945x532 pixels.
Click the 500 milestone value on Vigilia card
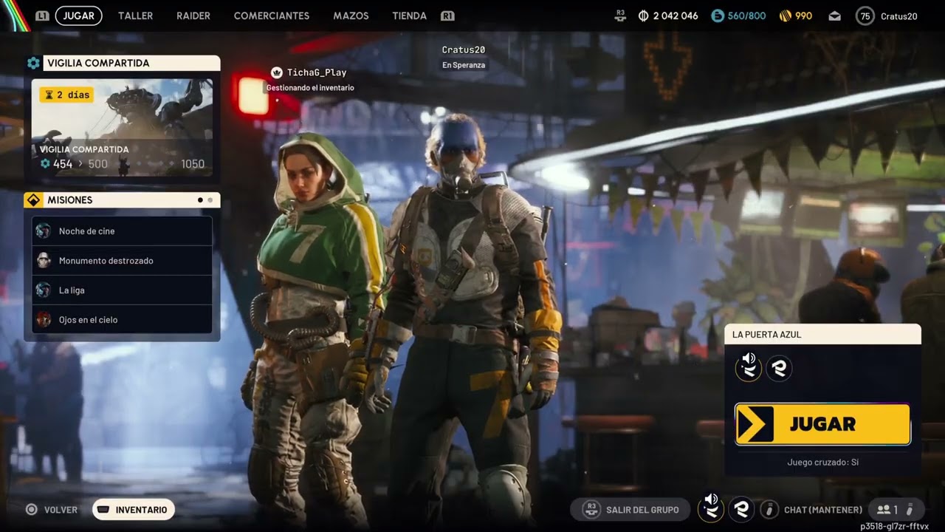tap(97, 164)
